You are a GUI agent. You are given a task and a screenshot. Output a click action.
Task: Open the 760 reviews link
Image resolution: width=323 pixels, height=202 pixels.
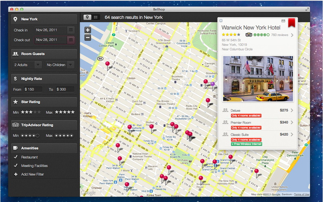[x=280, y=35]
